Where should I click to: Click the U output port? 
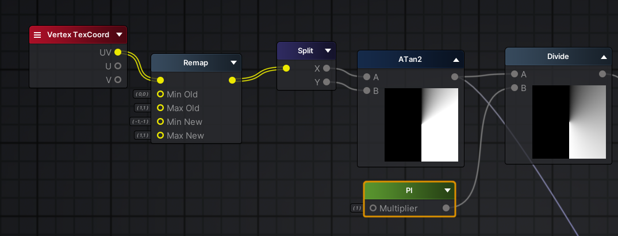click(x=118, y=66)
